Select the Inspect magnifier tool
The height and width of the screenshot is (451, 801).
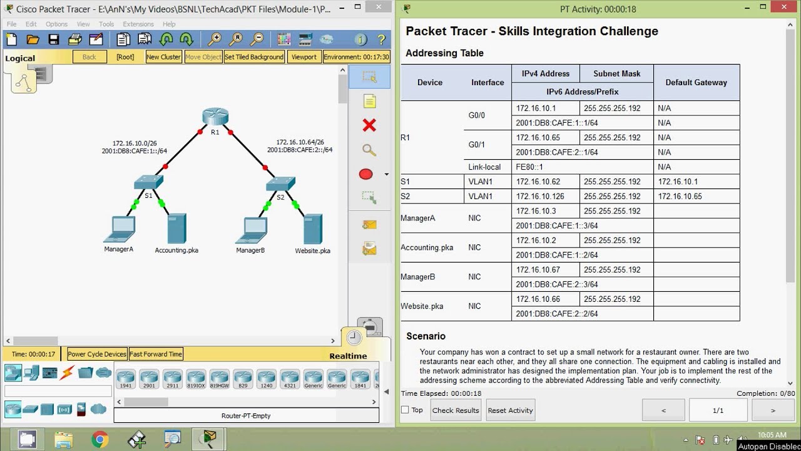pos(369,150)
